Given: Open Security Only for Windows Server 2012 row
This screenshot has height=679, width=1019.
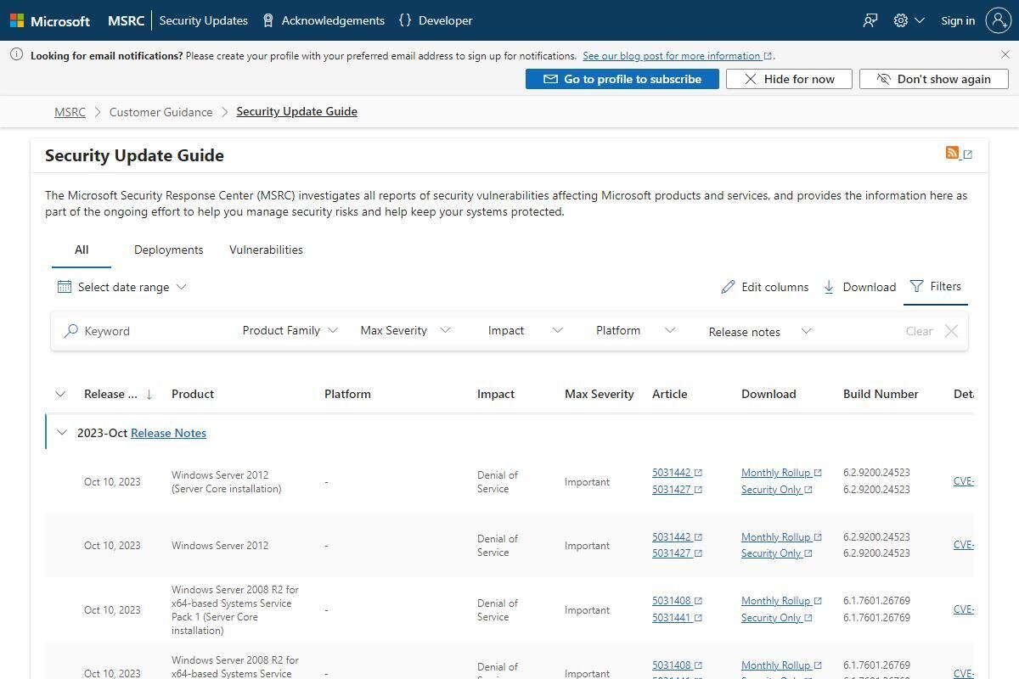Looking at the screenshot, I should (776, 553).
